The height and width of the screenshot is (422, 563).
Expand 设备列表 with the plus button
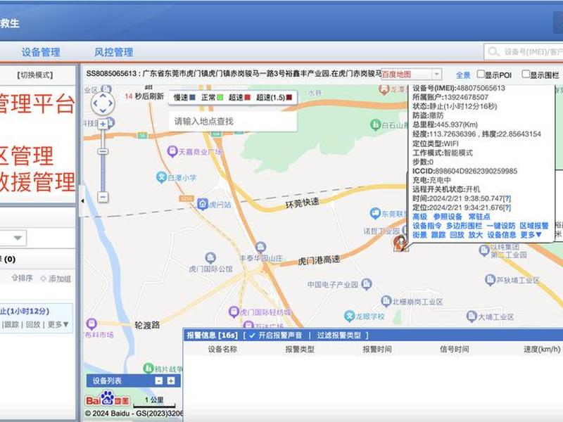coord(171,381)
